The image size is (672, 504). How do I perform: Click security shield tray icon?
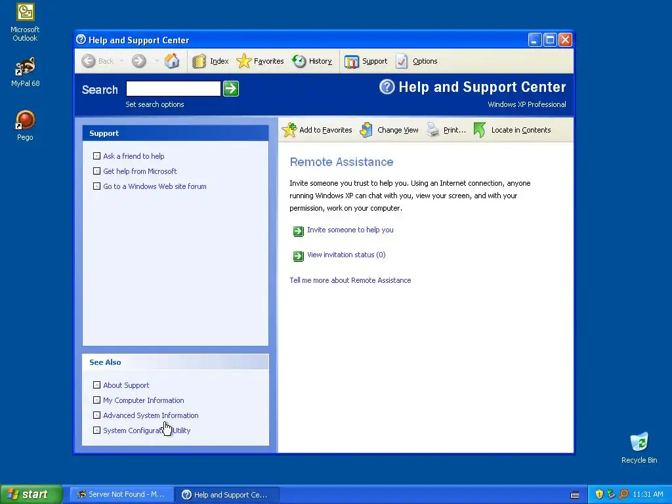click(x=599, y=494)
